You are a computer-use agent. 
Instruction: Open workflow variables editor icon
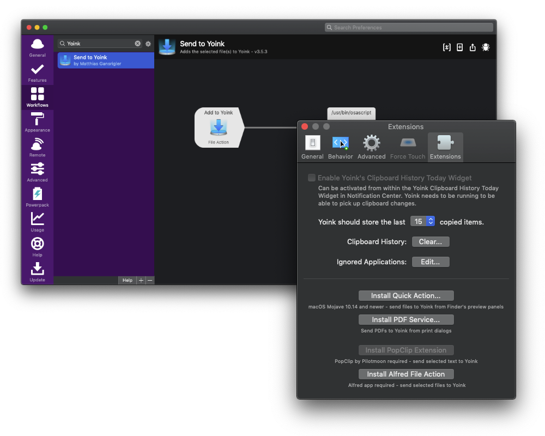447,47
